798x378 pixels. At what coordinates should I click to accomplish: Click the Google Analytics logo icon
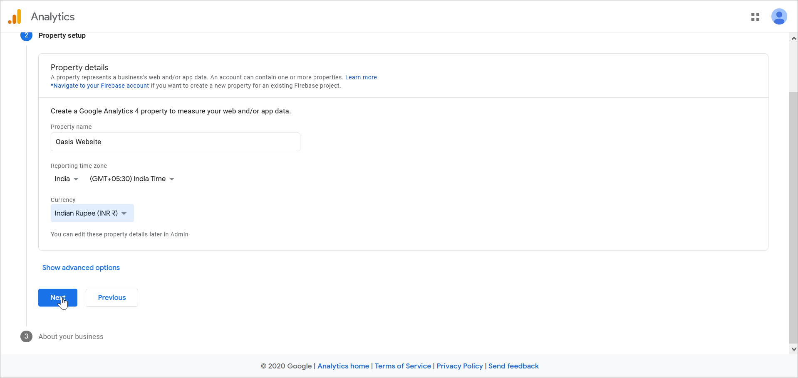(x=15, y=17)
